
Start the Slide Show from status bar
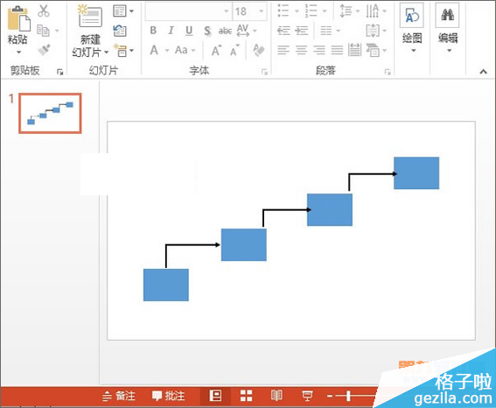307,396
